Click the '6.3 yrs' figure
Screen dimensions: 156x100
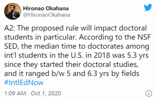pos(98,74)
